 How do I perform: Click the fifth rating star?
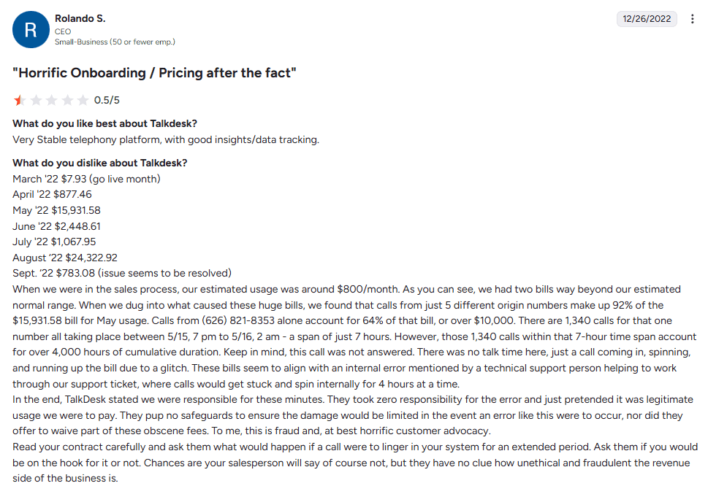click(83, 100)
